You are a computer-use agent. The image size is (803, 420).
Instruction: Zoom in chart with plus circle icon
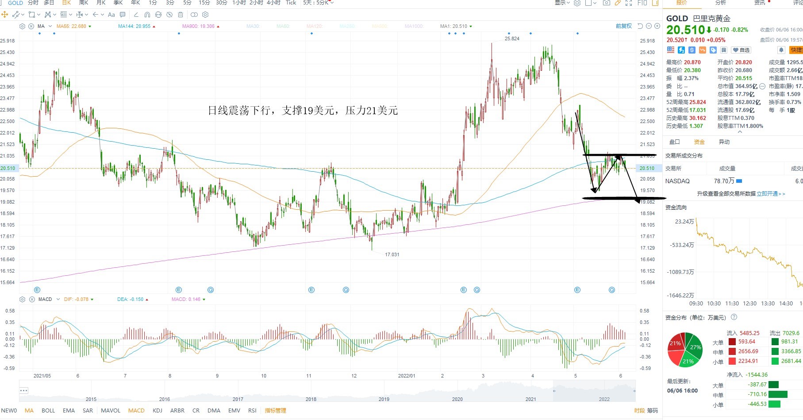coord(657,26)
